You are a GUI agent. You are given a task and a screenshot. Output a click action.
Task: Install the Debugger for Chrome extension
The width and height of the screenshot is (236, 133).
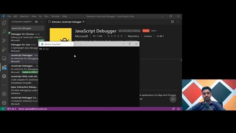[x=41, y=40]
